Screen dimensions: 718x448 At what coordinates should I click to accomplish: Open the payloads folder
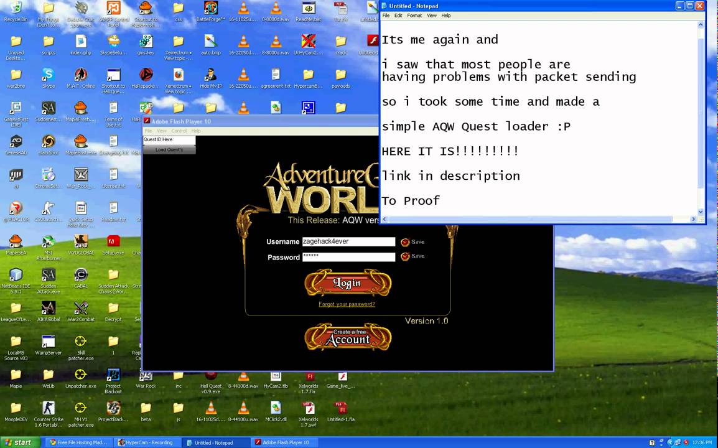(341, 75)
